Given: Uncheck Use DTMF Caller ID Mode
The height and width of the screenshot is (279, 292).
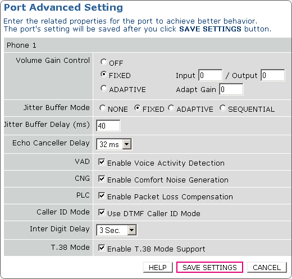Looking at the screenshot, I should [102, 212].
